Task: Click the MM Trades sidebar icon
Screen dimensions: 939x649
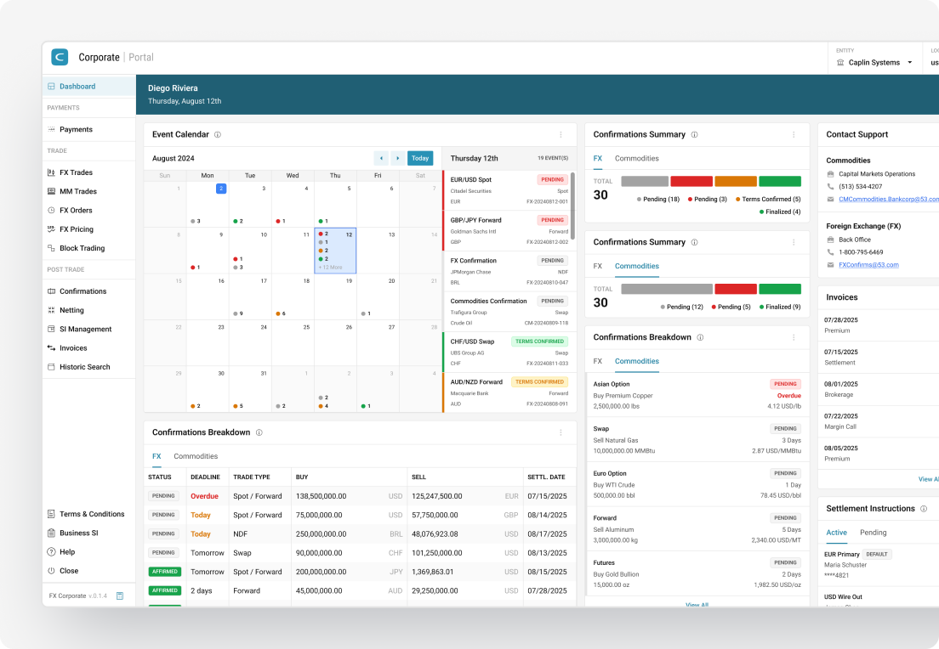Action: click(51, 191)
